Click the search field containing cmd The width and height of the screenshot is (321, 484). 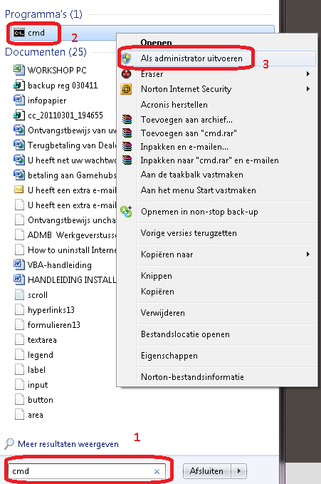[87, 471]
